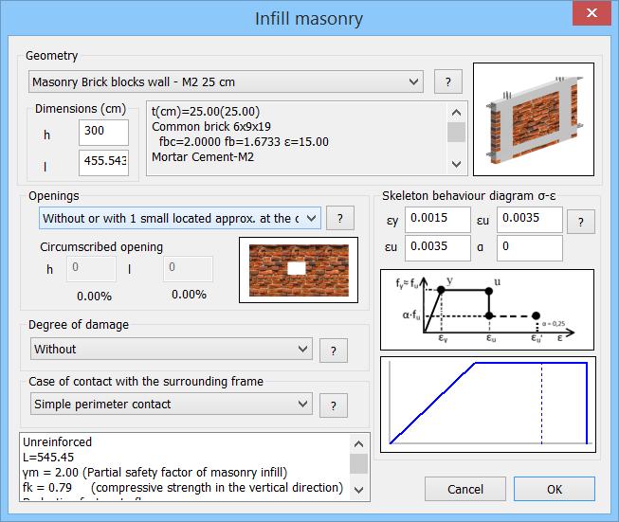Viewport: 619px width, 522px height.
Task: Edit the lower-left εu field
Action: 437,248
